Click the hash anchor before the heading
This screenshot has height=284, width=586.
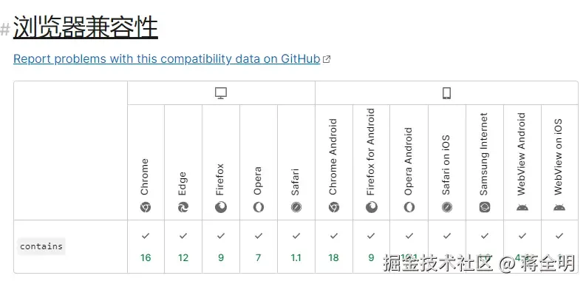pyautogui.click(x=5, y=29)
